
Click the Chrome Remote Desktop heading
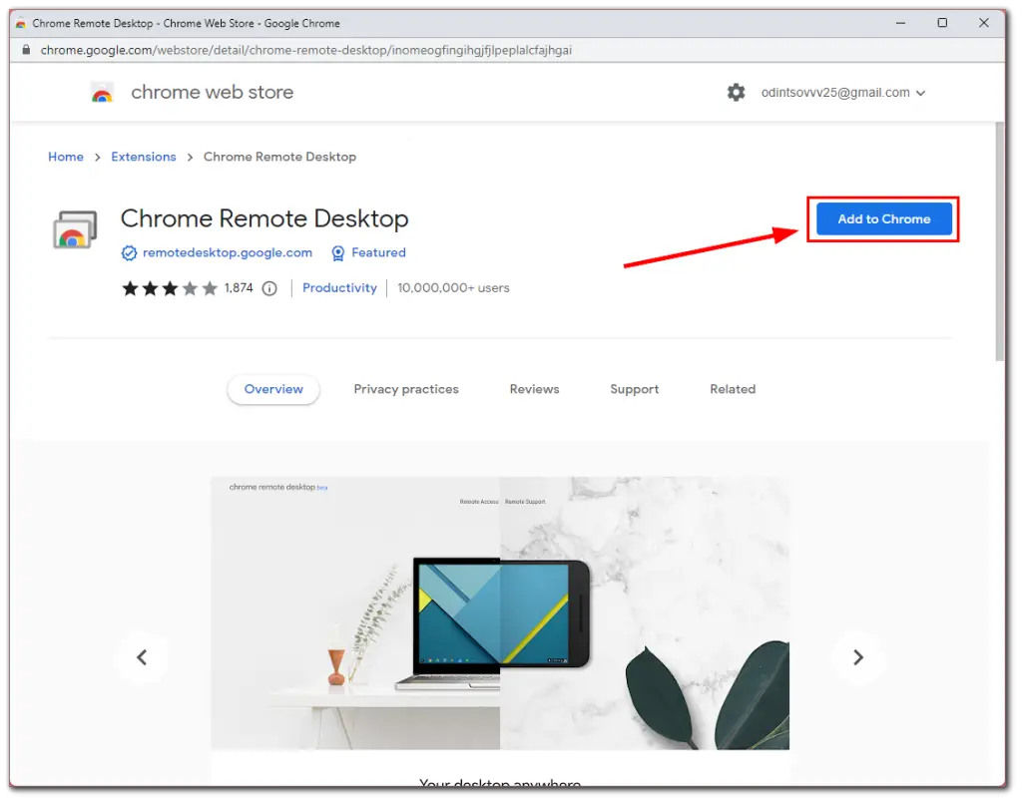[264, 218]
